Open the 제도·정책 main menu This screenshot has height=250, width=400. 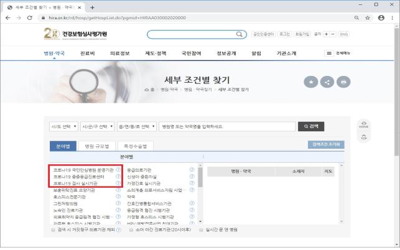[156, 53]
